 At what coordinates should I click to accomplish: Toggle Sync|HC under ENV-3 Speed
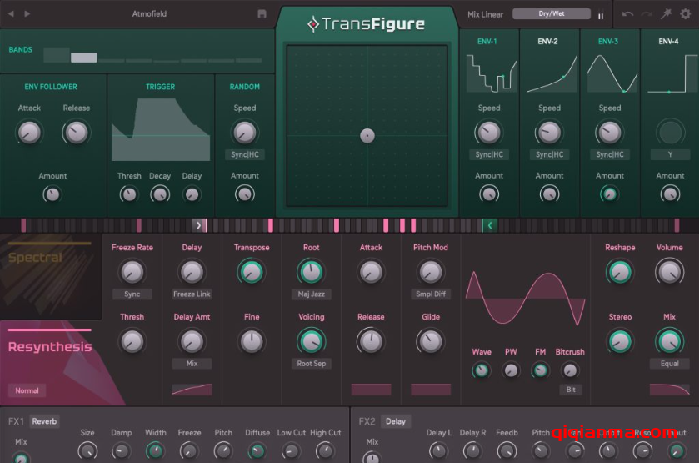coord(610,154)
